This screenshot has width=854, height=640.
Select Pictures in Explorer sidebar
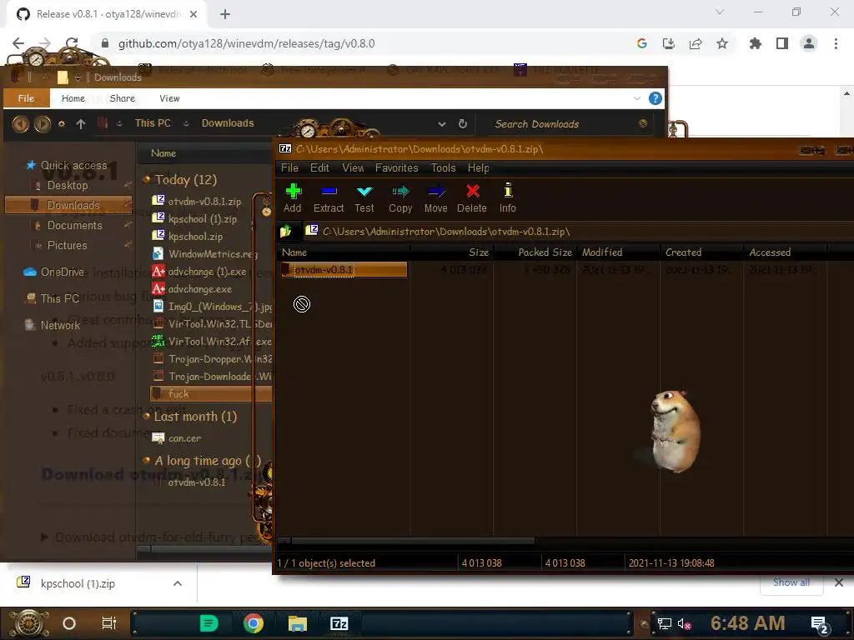tap(67, 246)
